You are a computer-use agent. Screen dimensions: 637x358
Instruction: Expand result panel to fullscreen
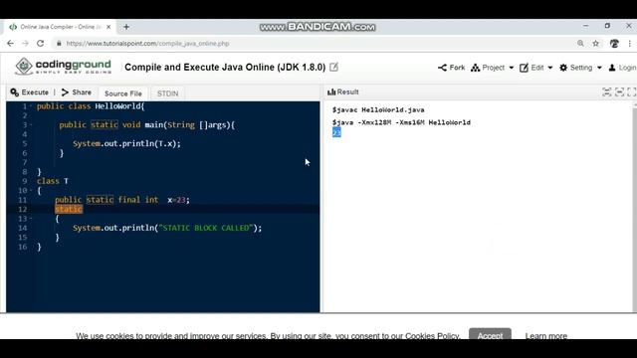pos(631,92)
